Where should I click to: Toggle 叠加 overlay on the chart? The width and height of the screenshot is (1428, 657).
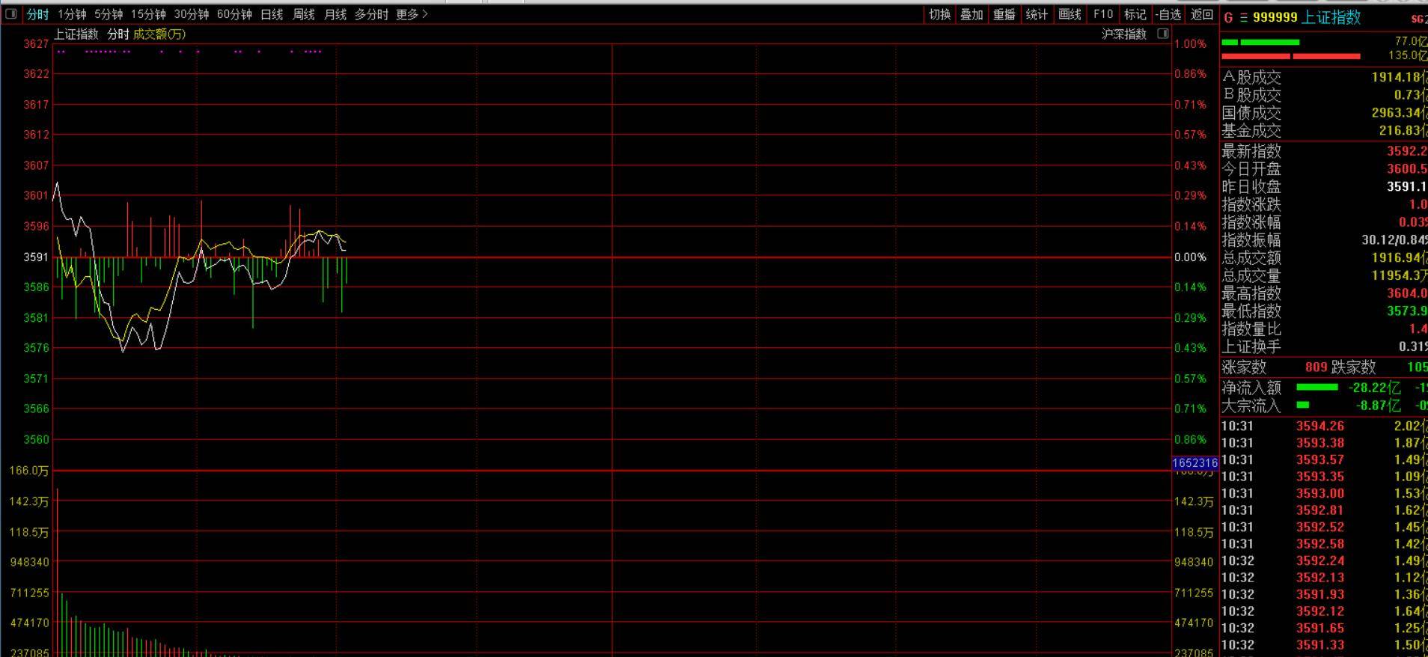pyautogui.click(x=971, y=14)
